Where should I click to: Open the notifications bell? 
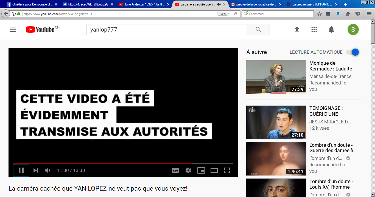331,30
